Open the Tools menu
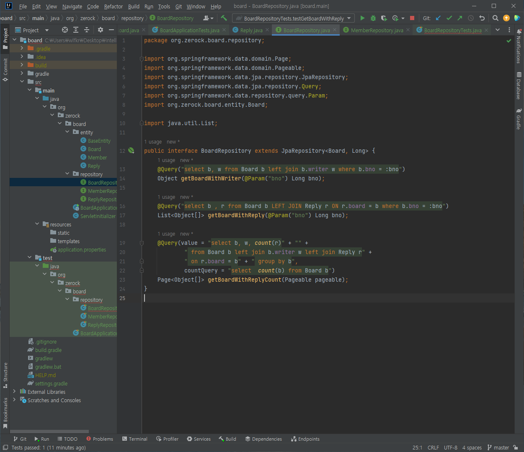The height and width of the screenshot is (452, 524). pos(164,6)
